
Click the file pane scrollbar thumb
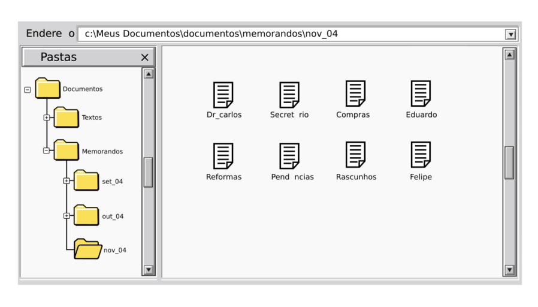pos(509,162)
